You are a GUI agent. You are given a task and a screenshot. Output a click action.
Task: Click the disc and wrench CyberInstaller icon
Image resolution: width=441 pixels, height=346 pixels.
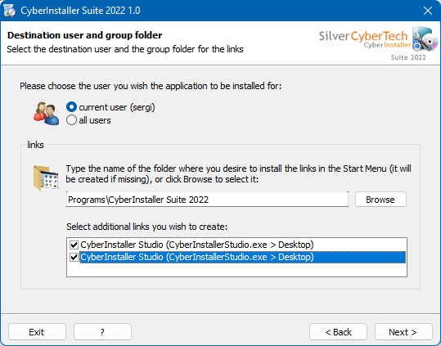point(425,39)
